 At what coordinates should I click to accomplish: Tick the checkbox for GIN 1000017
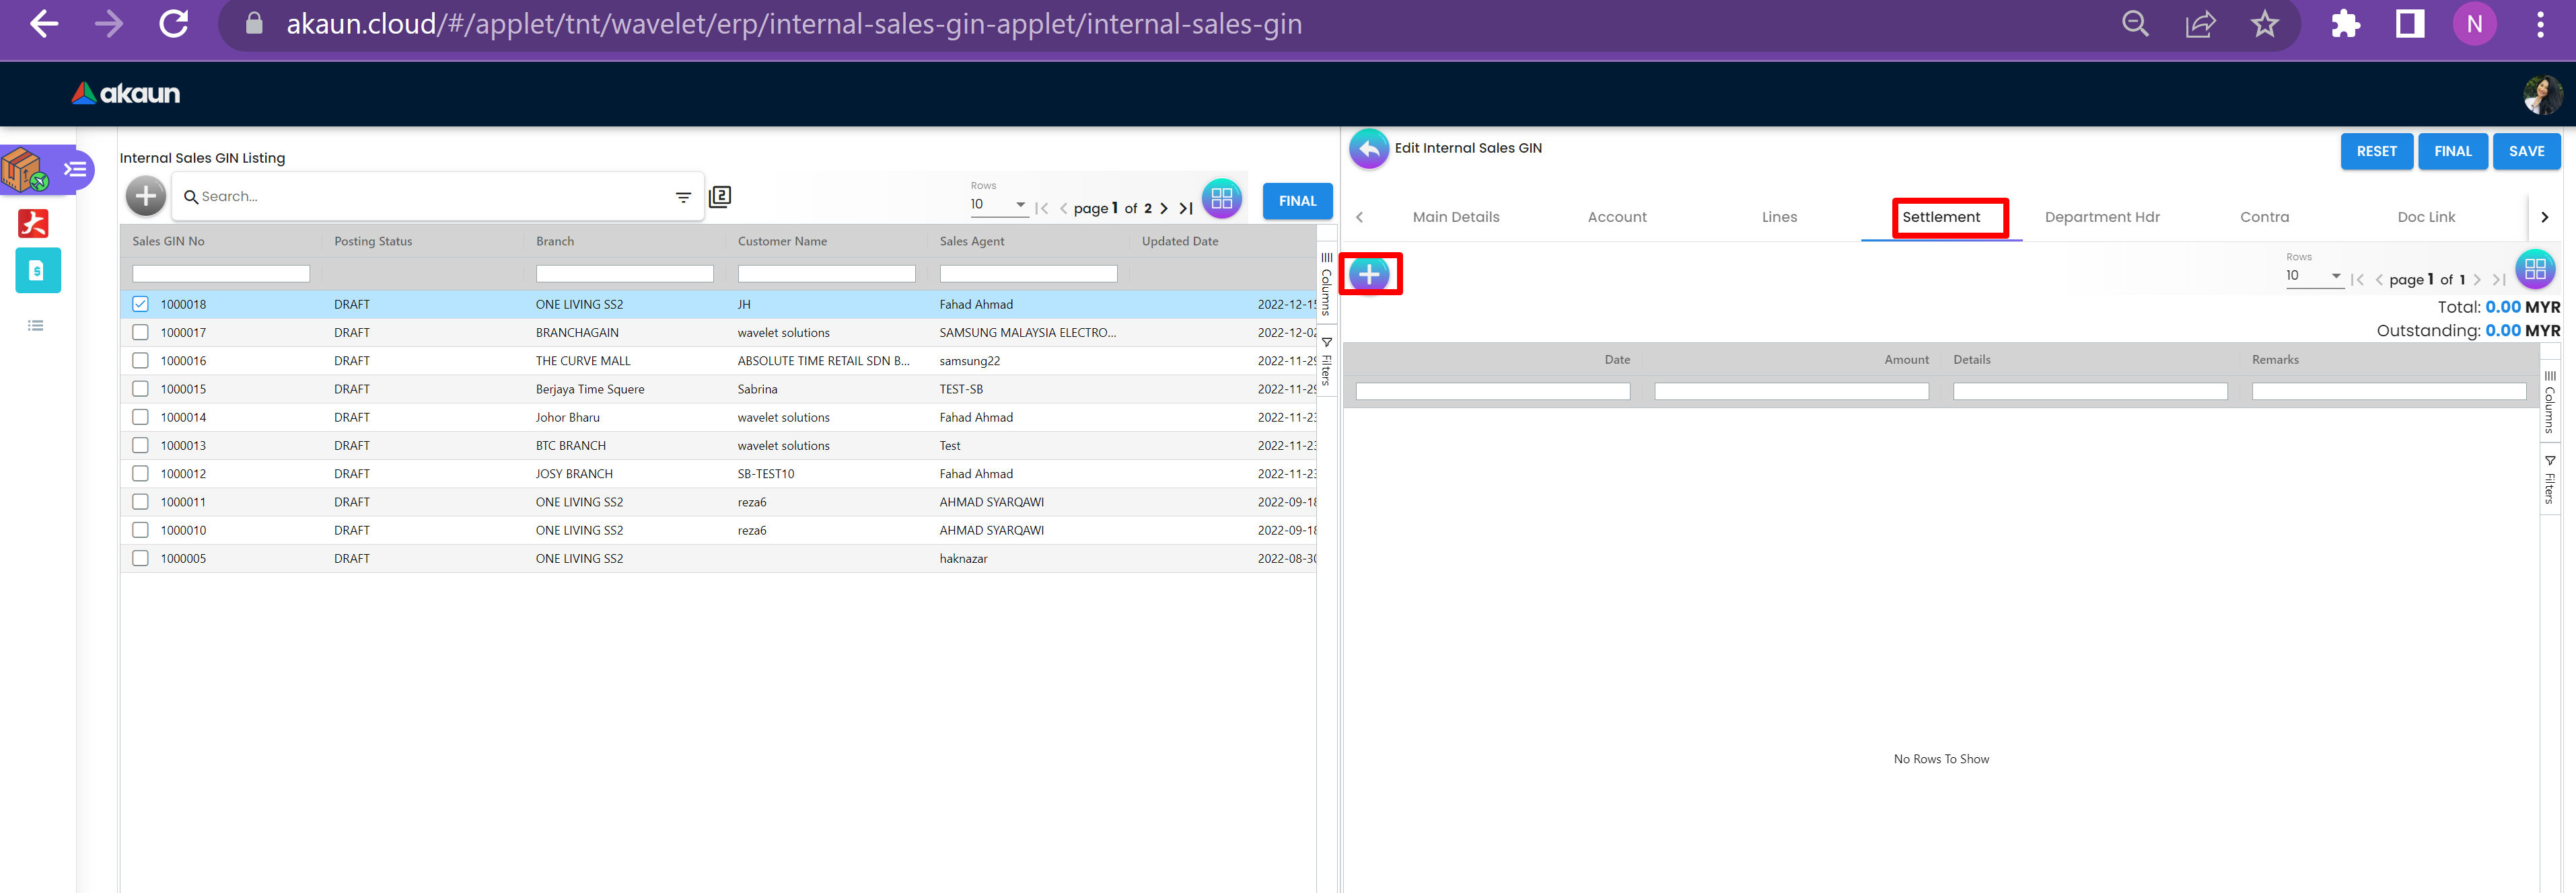click(140, 332)
